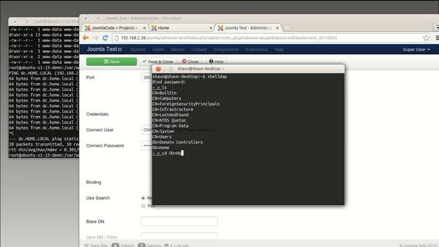The width and height of the screenshot is (439, 247).
Task: Click the Joomla Test Administration Chromium title bar
Action: (259, 19)
